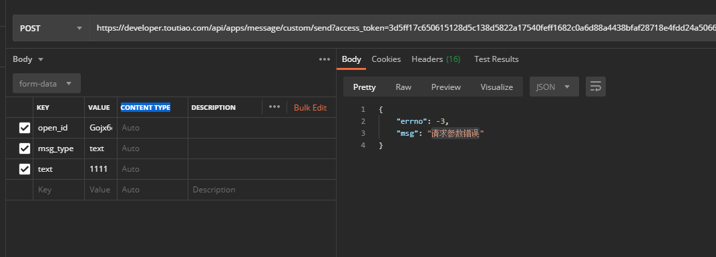Select Pretty response view
Screen dimensions: 716x257
[365, 87]
